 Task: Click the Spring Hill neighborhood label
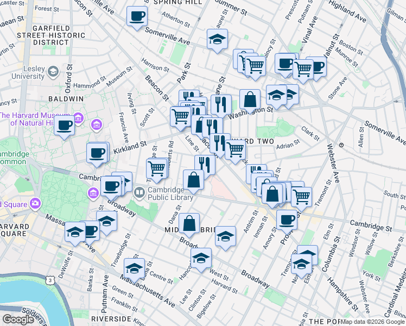(177, 2)
